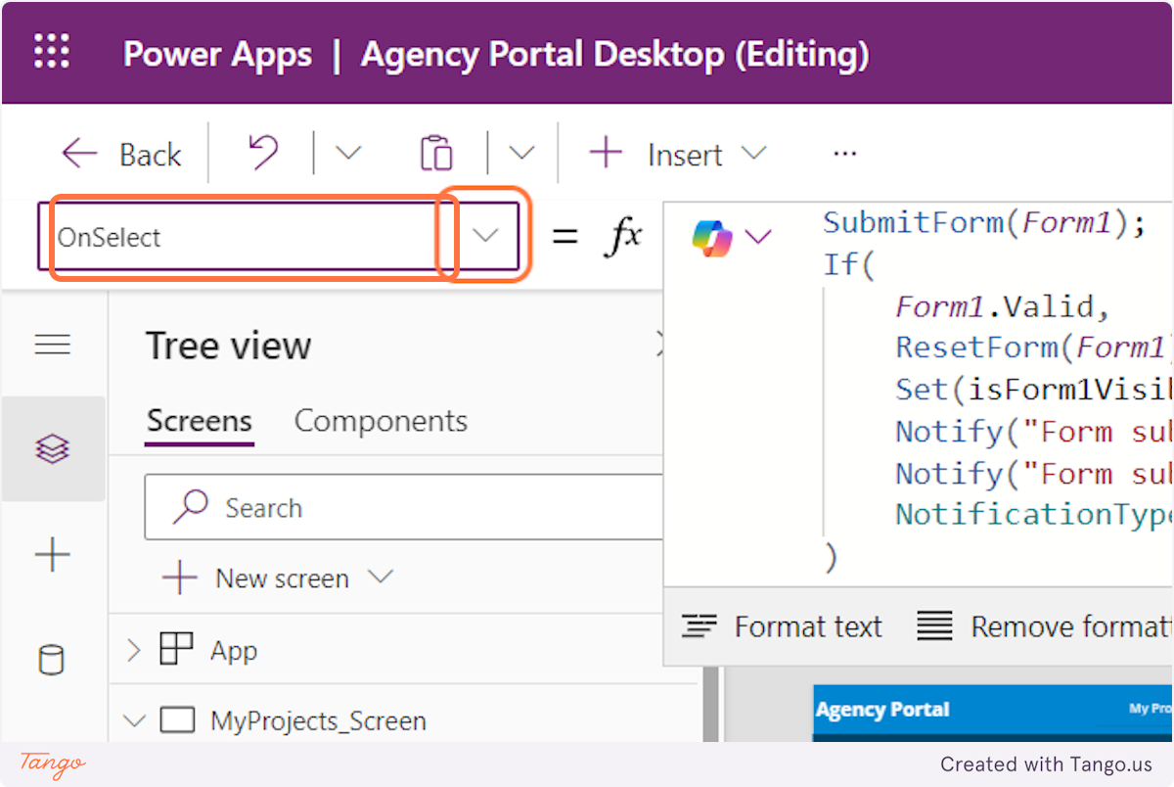Switch to the Components tab
The image size is (1174, 787).
point(381,421)
